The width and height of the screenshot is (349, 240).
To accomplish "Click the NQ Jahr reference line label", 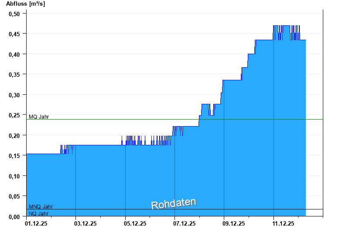I will 39,213.
